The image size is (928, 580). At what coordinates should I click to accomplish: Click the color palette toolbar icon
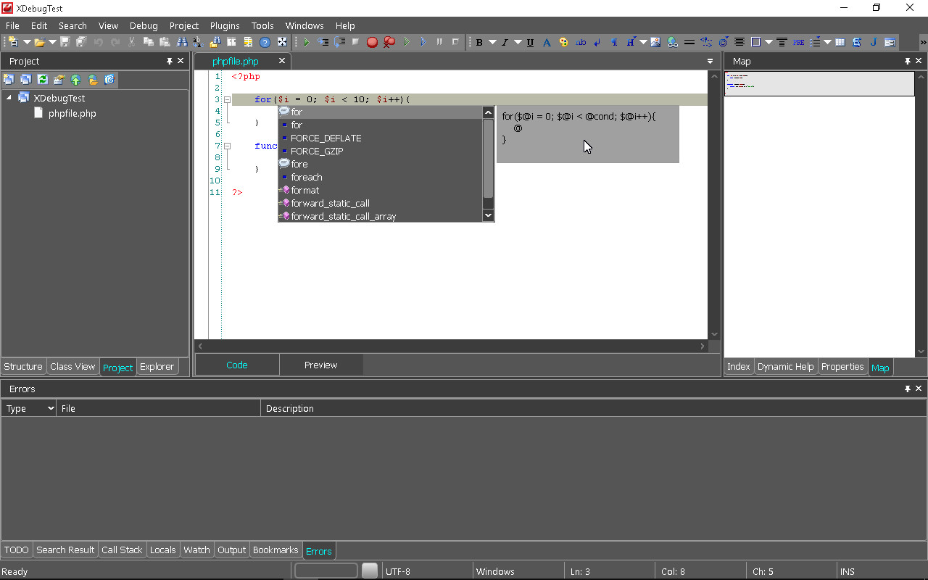pyautogui.click(x=563, y=42)
